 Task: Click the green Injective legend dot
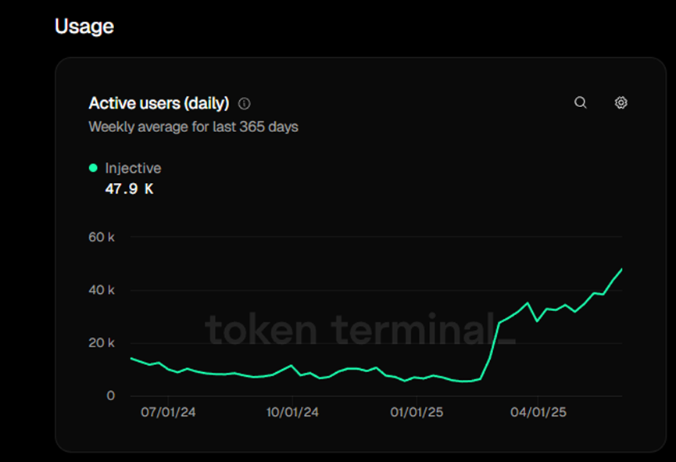(x=93, y=168)
